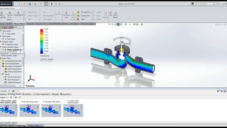
Task: Click the Sheet Metal Gusset tool
Action: 73,16
